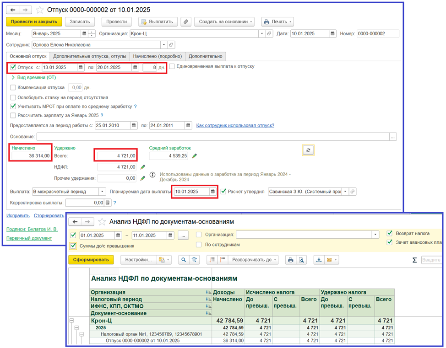Open the Дополнительные отпуска, отгулы tab

pos(90,56)
